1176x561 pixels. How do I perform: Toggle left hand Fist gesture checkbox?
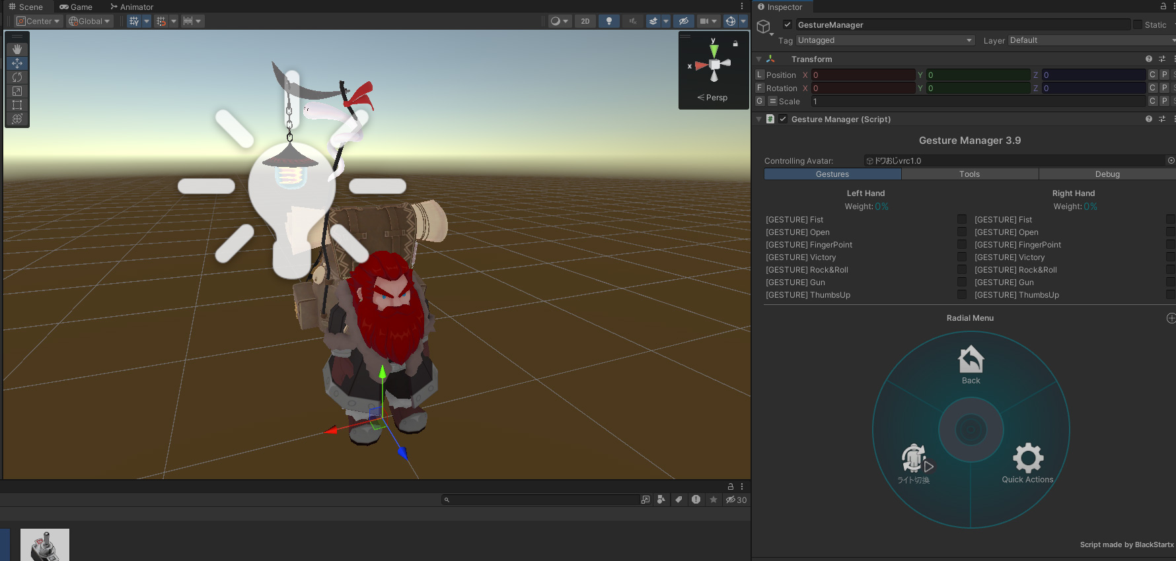point(962,220)
